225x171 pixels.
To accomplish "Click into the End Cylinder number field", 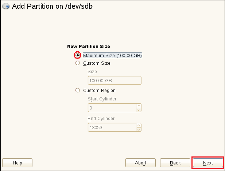I will (x=112, y=127).
